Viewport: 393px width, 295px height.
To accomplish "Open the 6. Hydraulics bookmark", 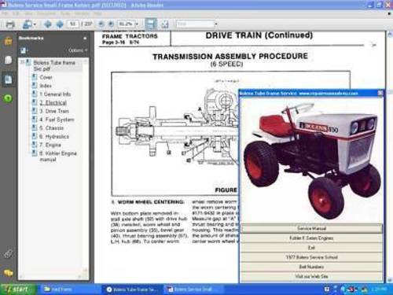I will click(54, 137).
